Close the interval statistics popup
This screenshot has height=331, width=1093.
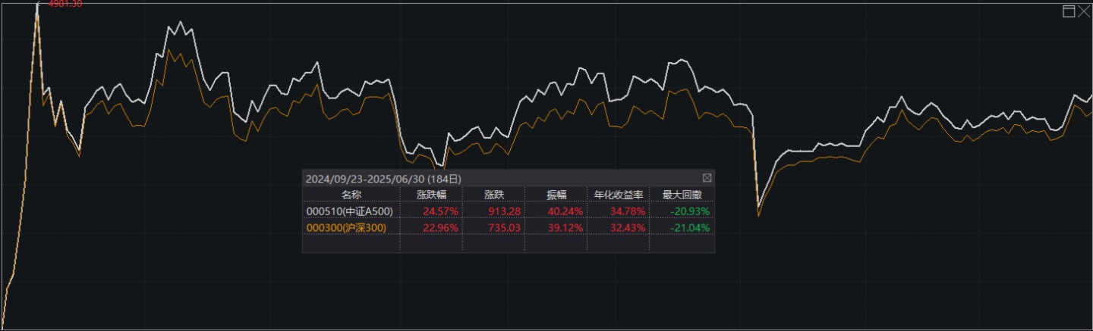click(707, 178)
